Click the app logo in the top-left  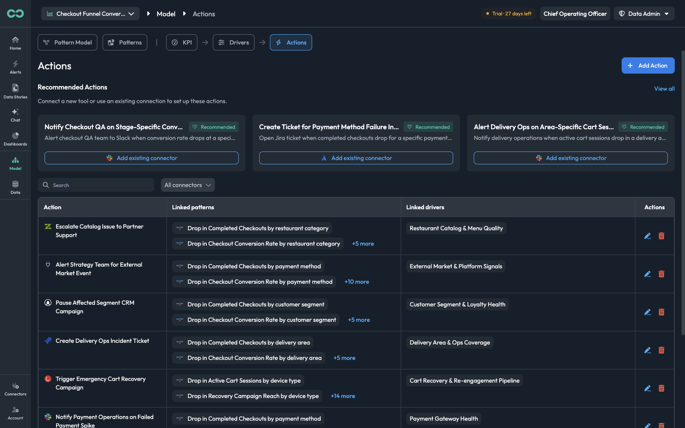15,14
